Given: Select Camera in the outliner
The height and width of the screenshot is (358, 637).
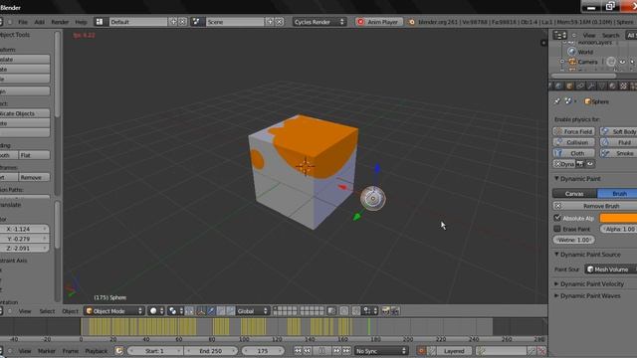Looking at the screenshot, I should tap(588, 62).
